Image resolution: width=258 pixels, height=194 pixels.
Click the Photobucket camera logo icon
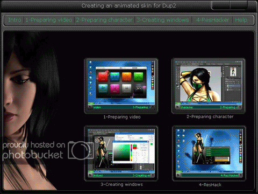(x=81, y=150)
